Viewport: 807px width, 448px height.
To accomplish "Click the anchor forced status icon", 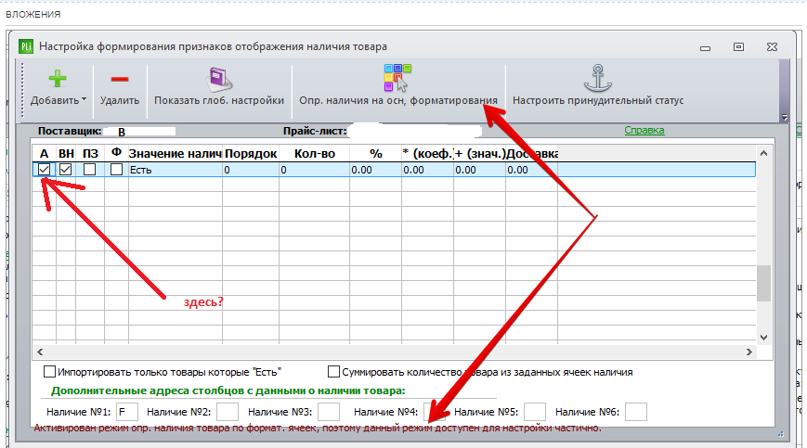I will (x=597, y=78).
